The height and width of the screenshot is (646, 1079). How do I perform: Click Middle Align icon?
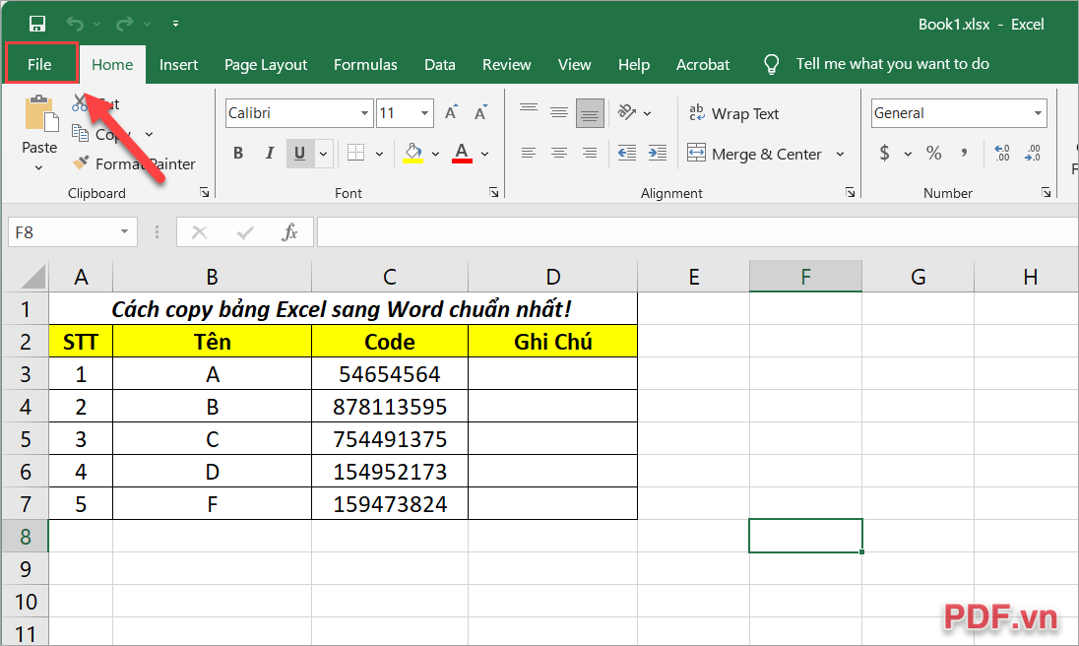tap(559, 112)
